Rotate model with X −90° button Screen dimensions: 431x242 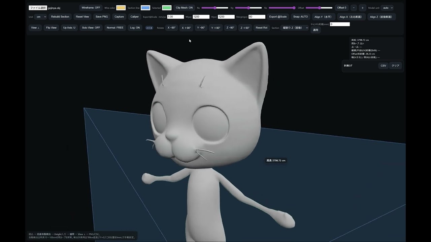click(x=172, y=28)
